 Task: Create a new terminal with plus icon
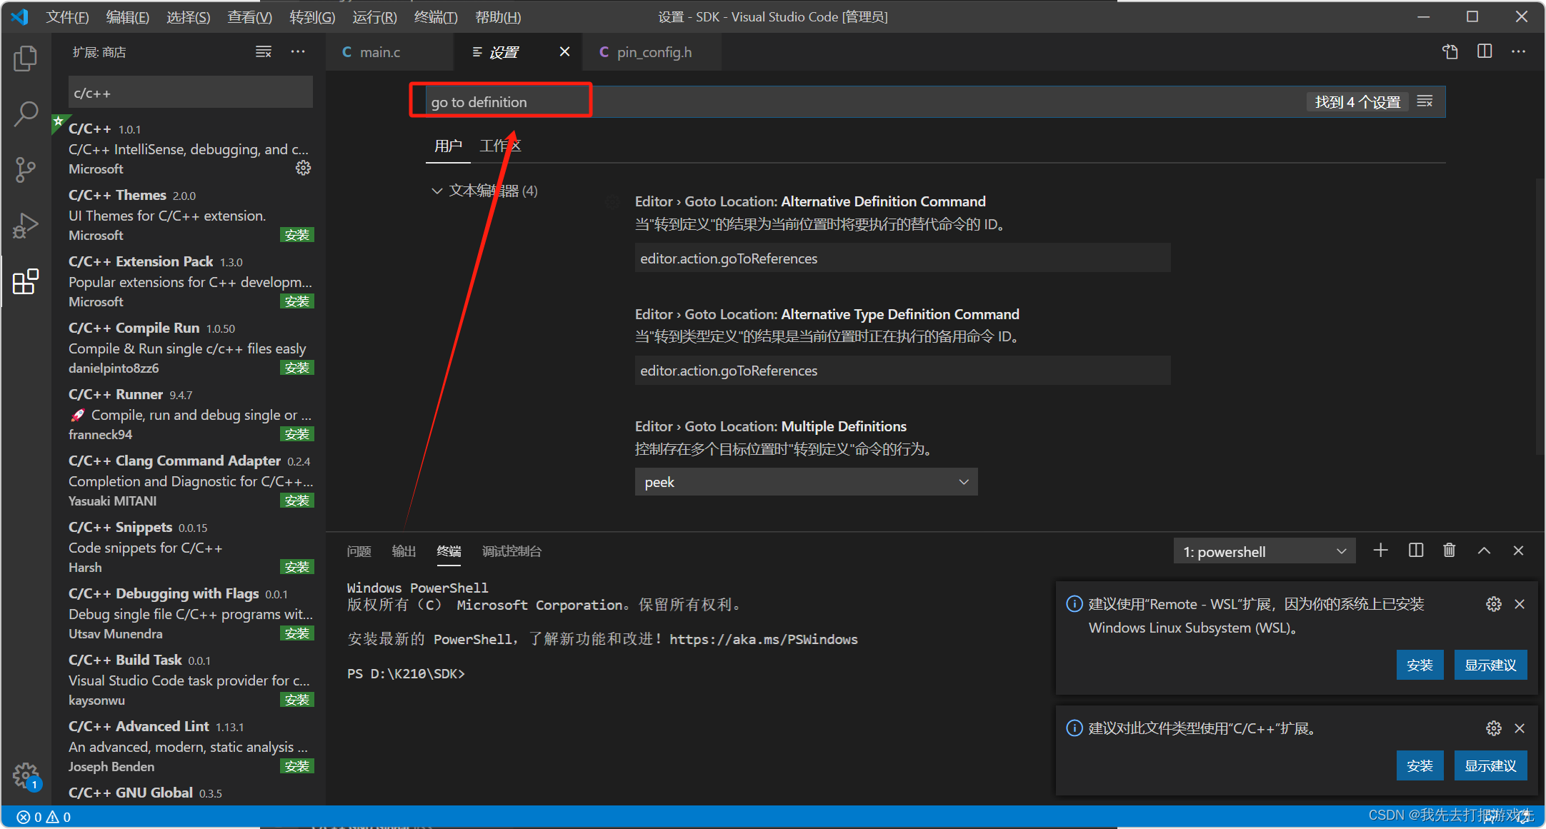[x=1381, y=551]
